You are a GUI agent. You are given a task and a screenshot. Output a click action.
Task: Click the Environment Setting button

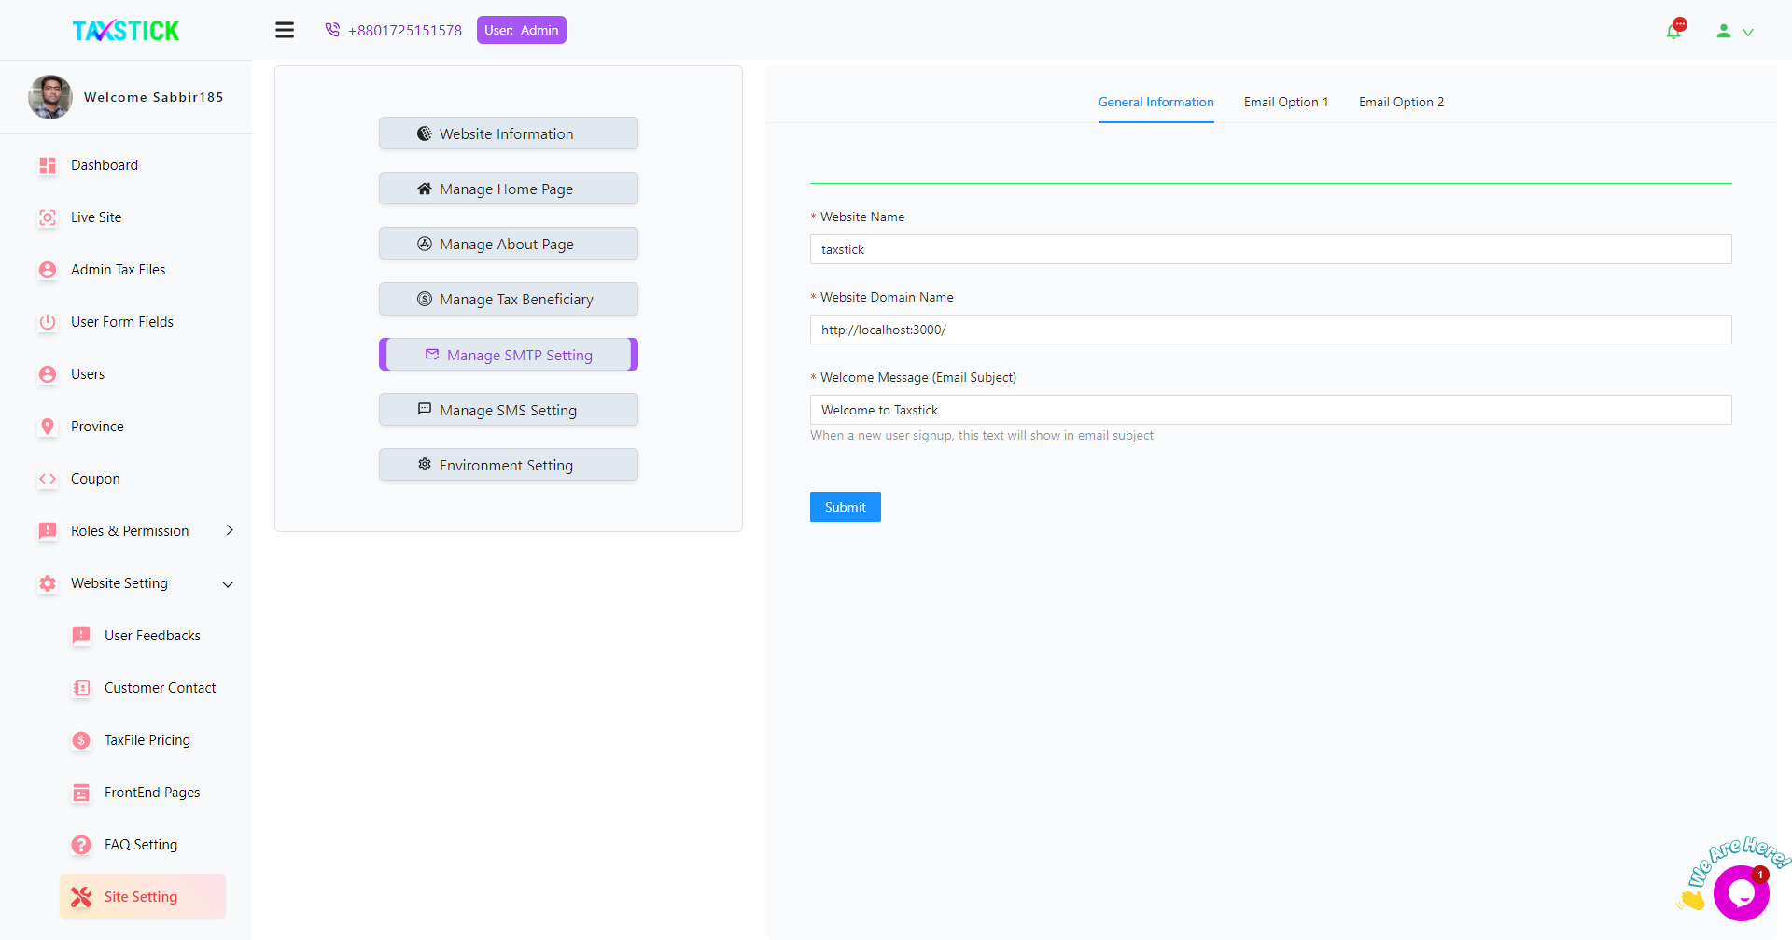tap(509, 465)
